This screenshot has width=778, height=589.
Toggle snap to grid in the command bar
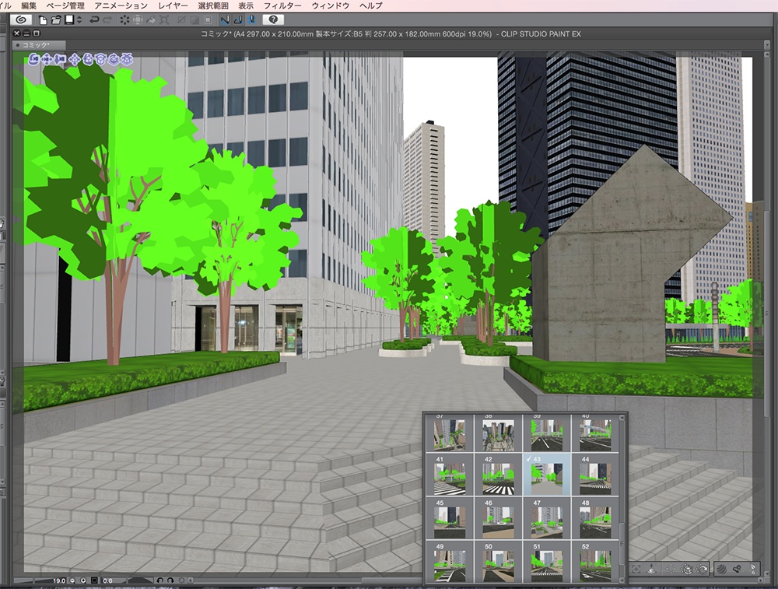(253, 22)
